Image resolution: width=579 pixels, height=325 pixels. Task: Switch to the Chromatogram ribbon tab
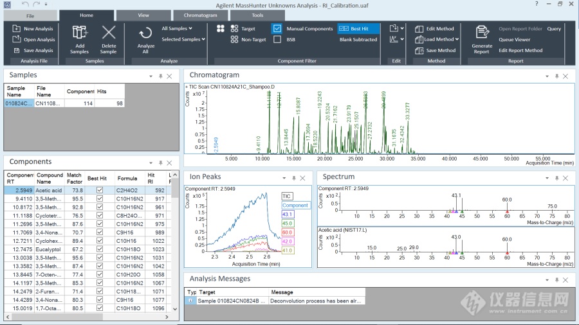[x=201, y=15]
